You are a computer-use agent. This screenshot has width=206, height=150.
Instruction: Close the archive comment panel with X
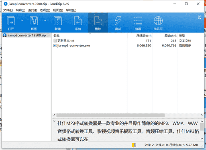(54, 121)
